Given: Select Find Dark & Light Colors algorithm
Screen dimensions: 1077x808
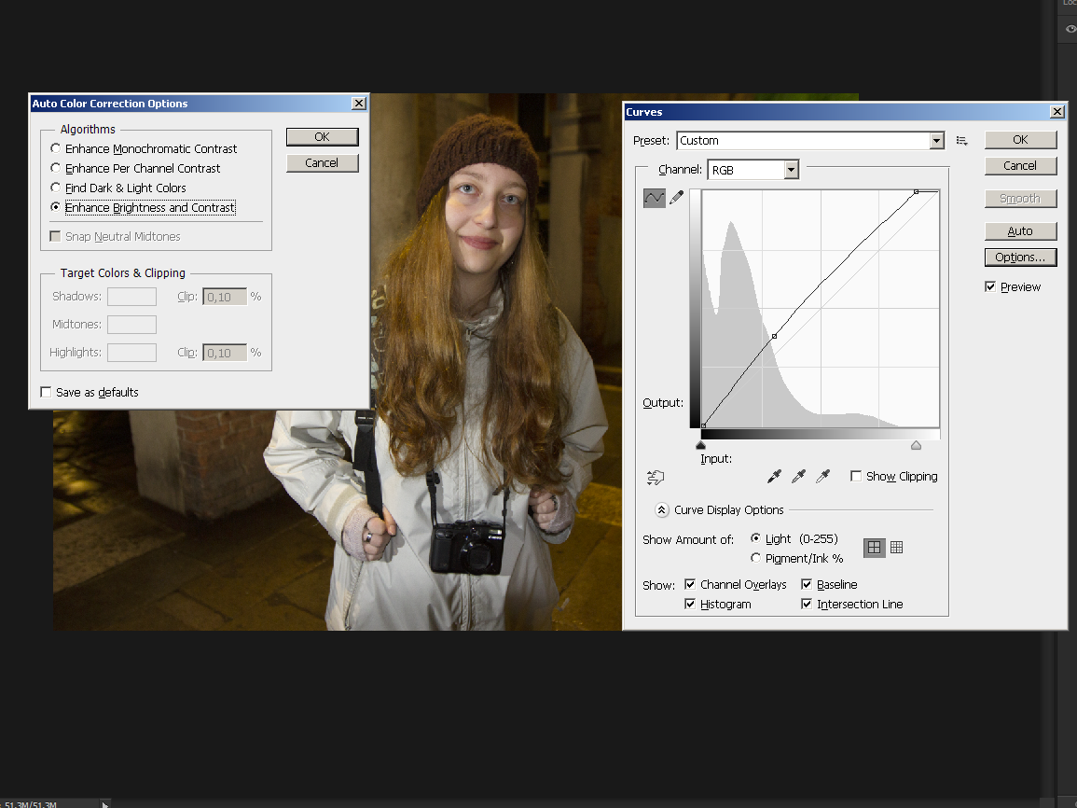Looking at the screenshot, I should (56, 188).
